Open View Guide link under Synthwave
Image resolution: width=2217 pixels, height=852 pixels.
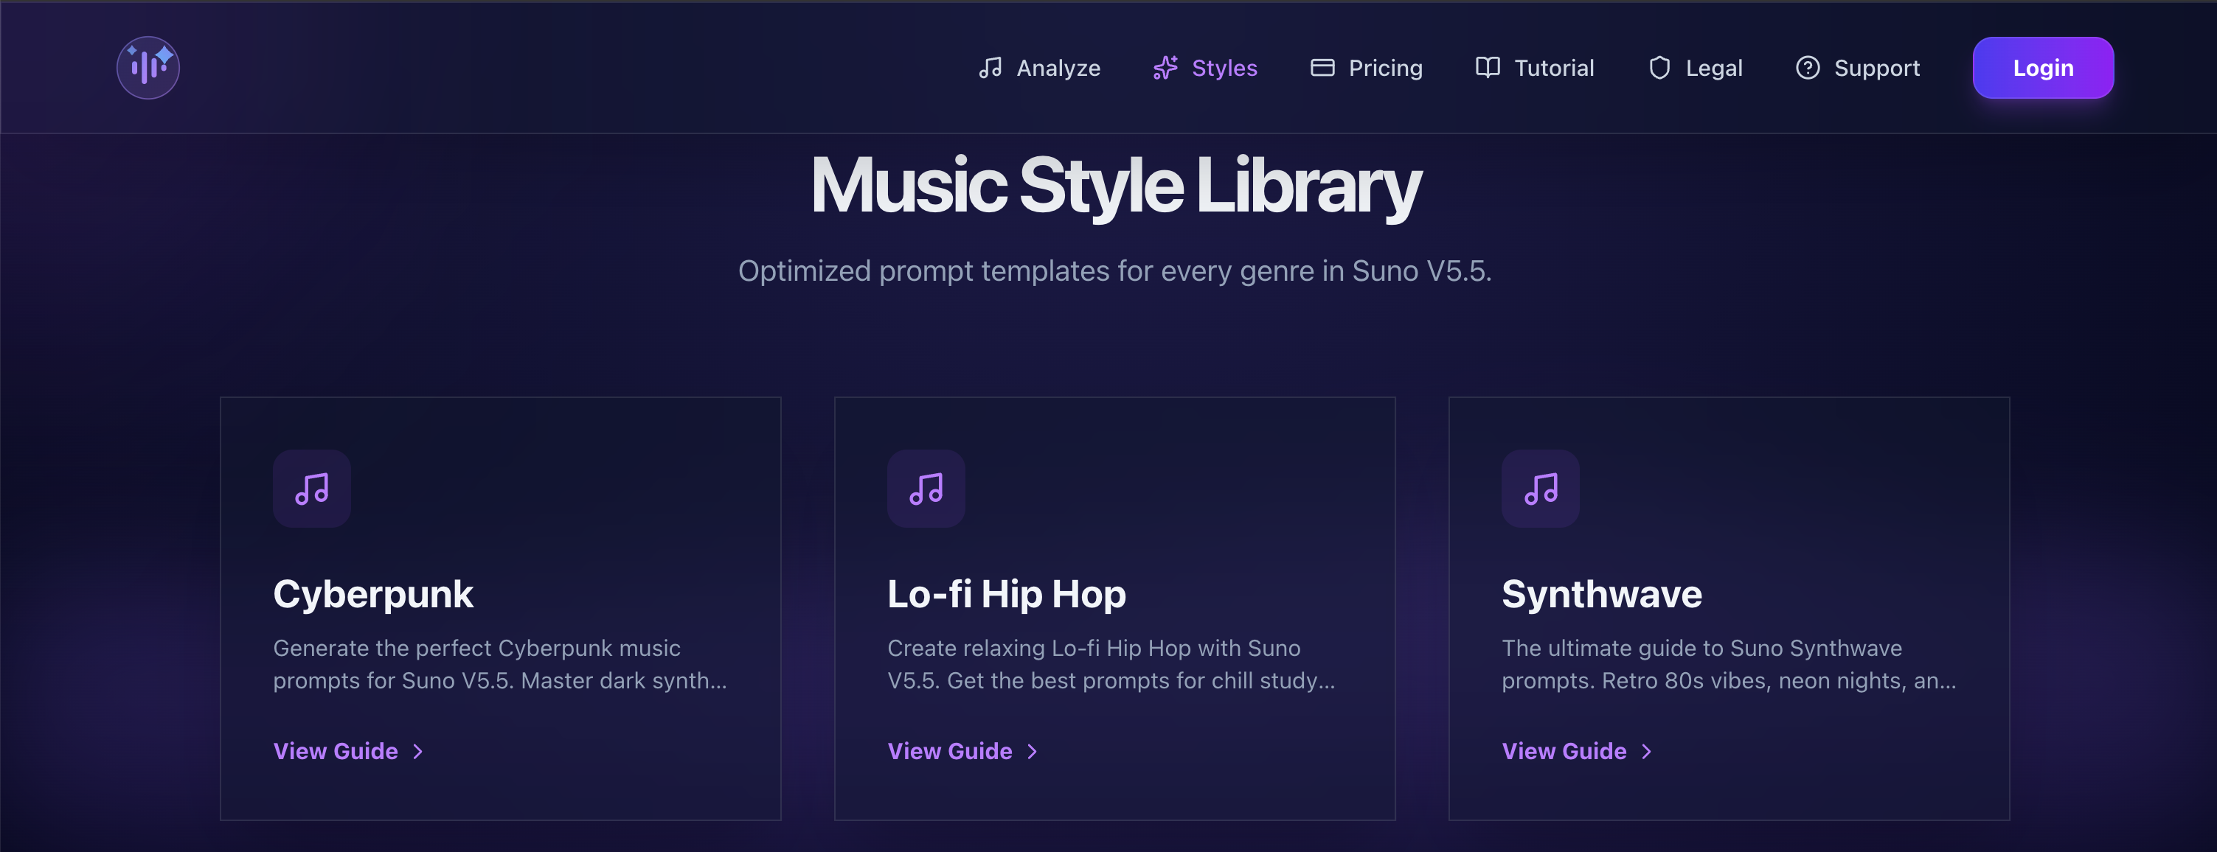[1564, 752]
